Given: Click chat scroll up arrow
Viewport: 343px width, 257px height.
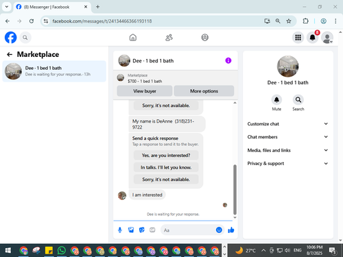Looking at the screenshot, I should point(235,103).
